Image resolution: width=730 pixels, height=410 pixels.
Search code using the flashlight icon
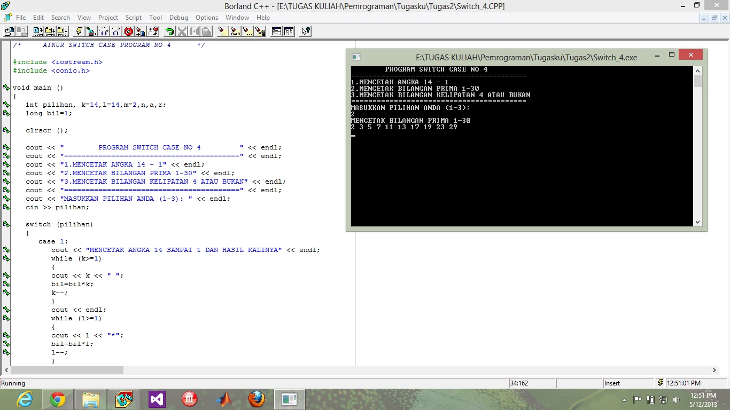pyautogui.click(x=222, y=31)
